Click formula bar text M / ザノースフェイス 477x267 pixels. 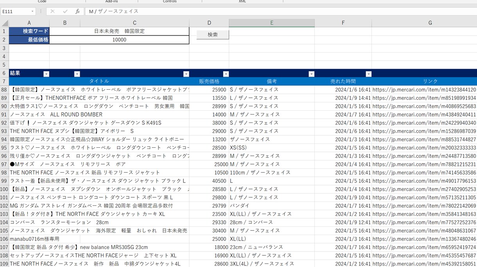point(114,11)
